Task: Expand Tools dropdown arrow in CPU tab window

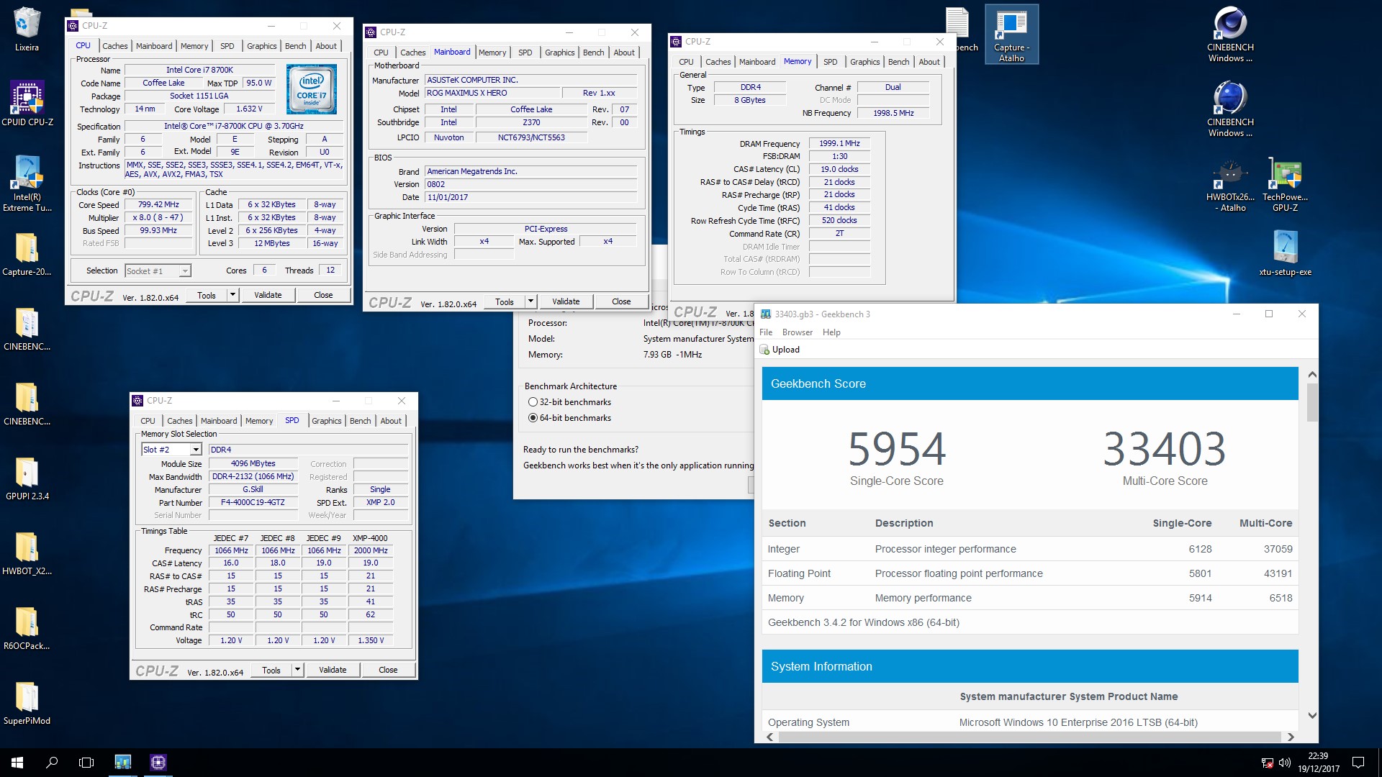Action: pos(232,295)
